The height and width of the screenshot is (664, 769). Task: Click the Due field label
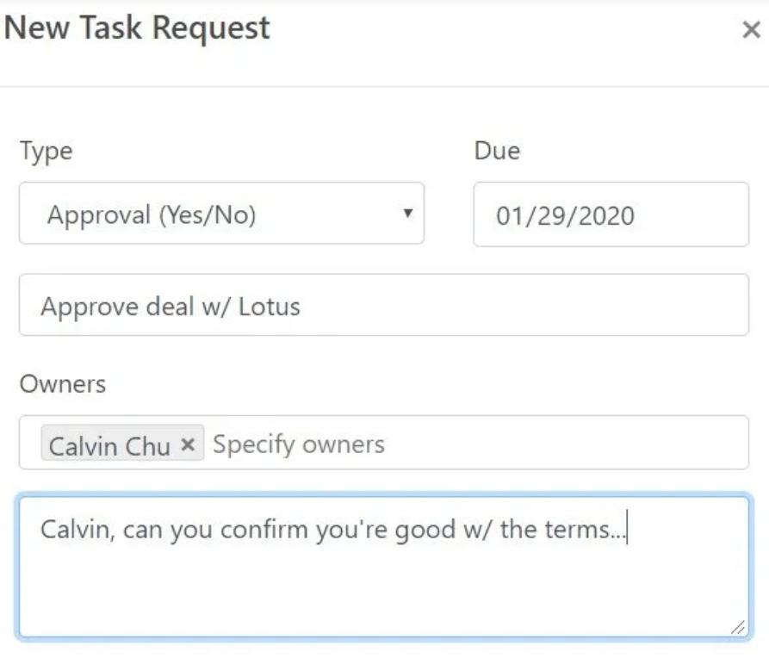tap(497, 152)
